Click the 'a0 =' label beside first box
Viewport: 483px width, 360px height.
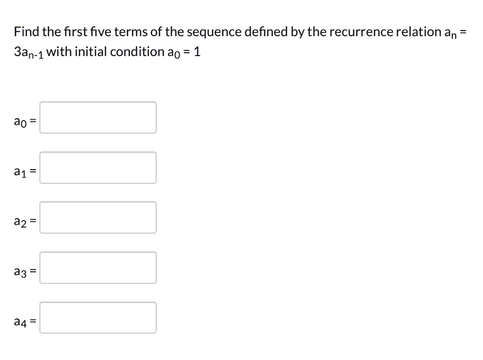click(x=25, y=122)
